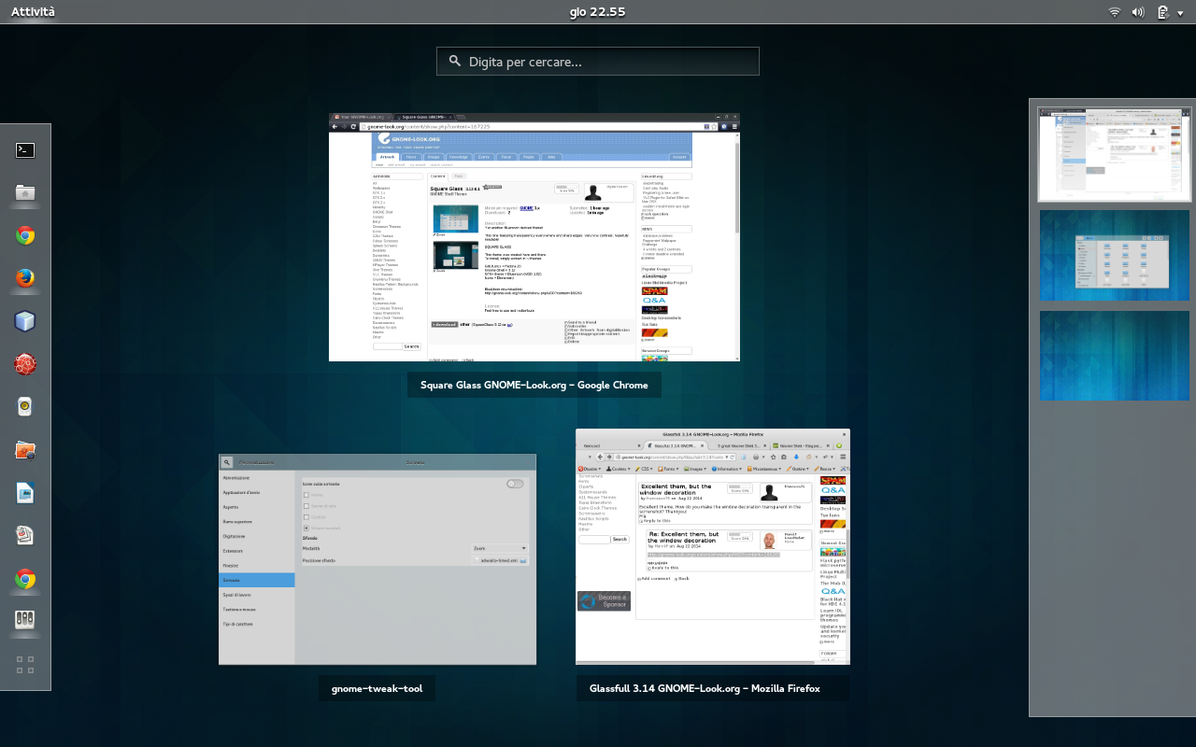This screenshot has width=1196, height=747.
Task: Open the blue document editor dock icon
Action: point(25,493)
